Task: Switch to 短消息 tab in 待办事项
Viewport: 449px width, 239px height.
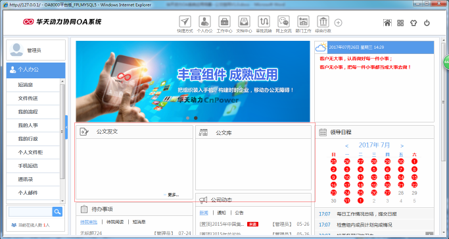Action: pyautogui.click(x=139, y=222)
